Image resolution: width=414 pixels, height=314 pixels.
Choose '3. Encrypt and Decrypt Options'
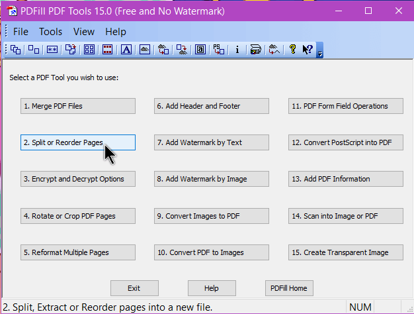click(78, 179)
